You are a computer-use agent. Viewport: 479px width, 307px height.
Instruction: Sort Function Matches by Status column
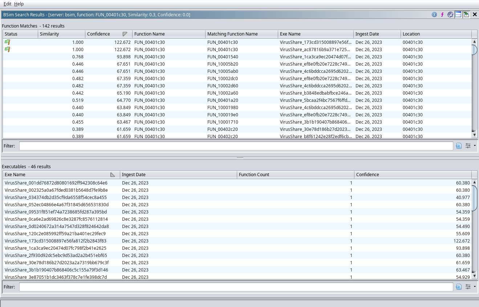(x=20, y=34)
